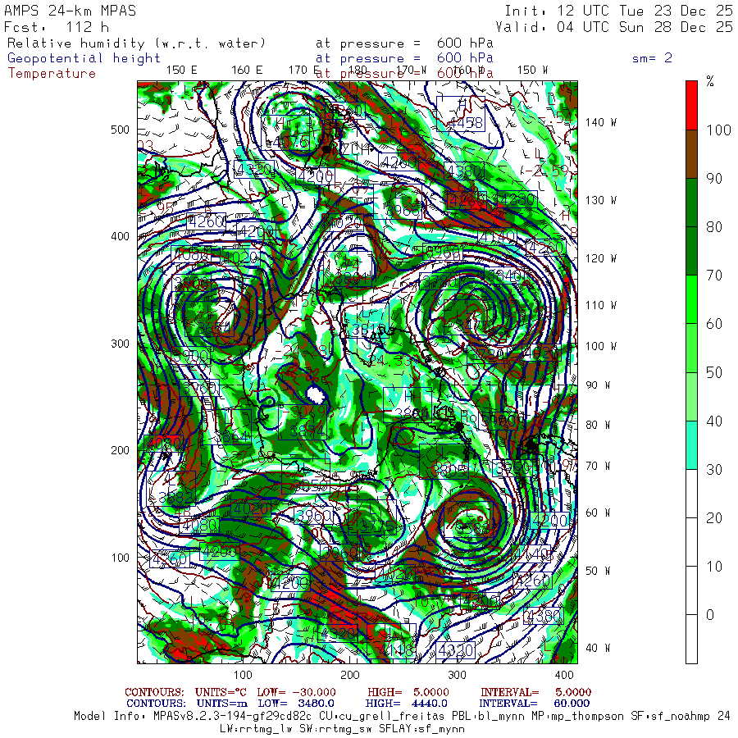This screenshot has width=738, height=738.
Task: Click the left axis tick label '500'
Action: (x=120, y=130)
